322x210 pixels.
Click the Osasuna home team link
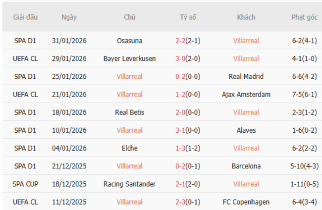[130, 41]
